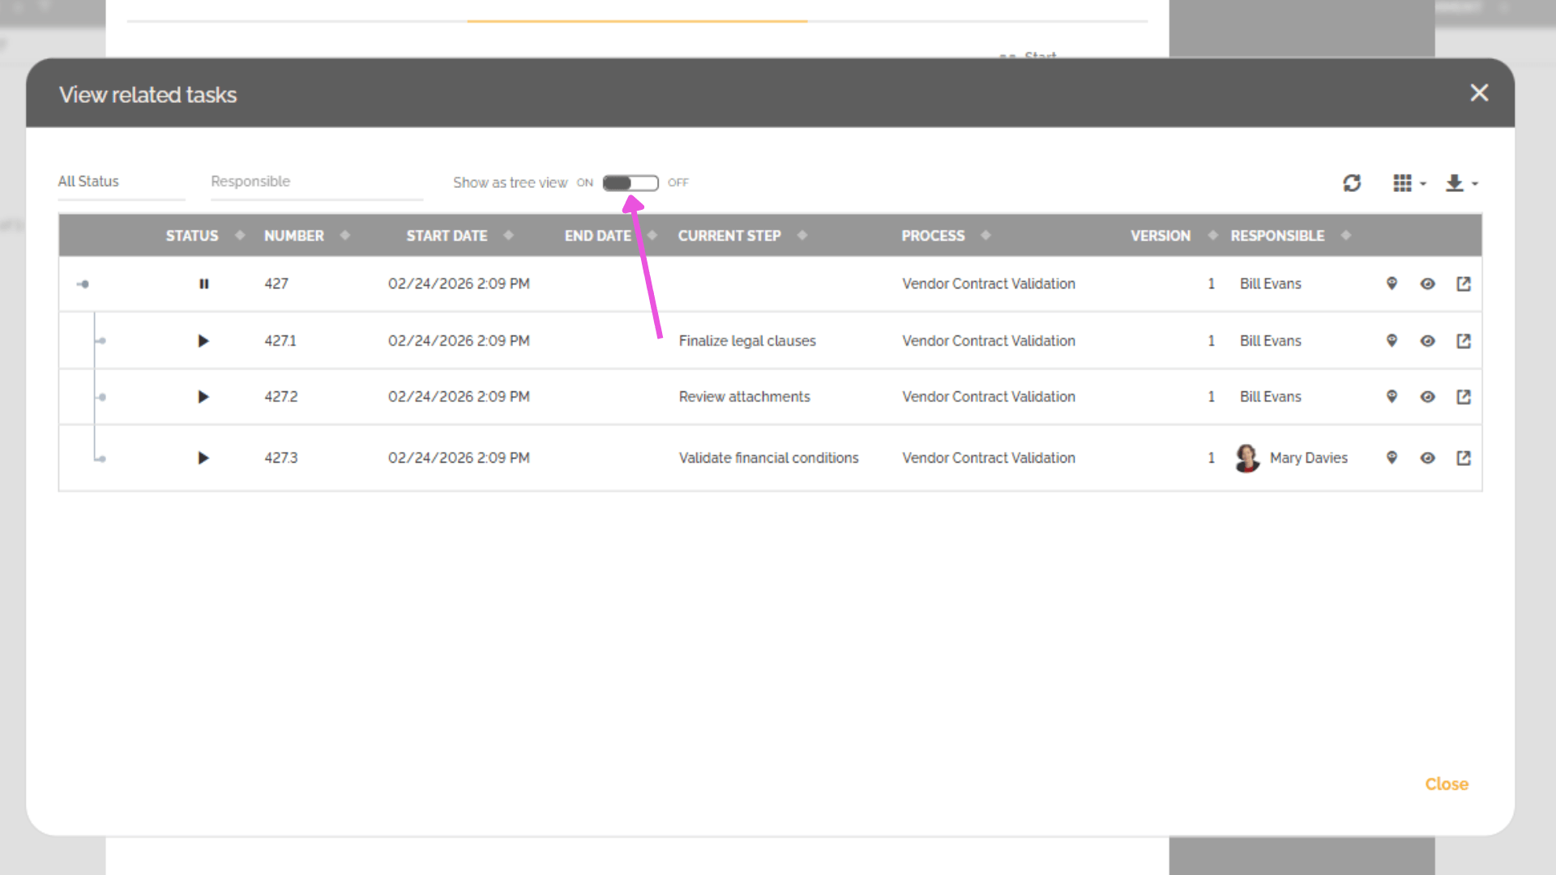Click location pin icon for Mary Davies row

tap(1391, 458)
